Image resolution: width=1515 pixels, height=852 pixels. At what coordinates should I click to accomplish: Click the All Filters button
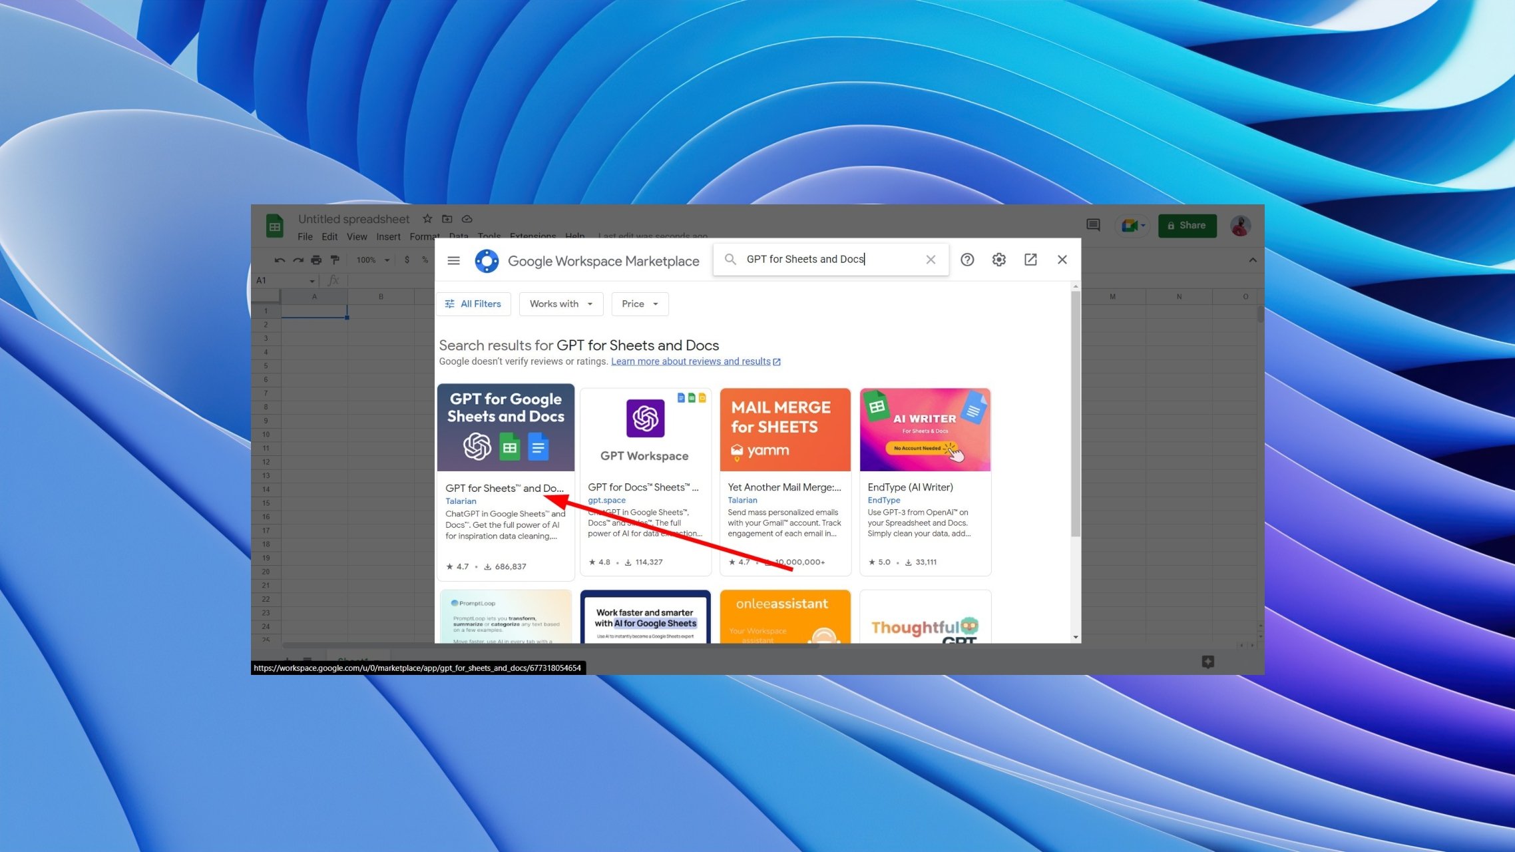pos(473,304)
